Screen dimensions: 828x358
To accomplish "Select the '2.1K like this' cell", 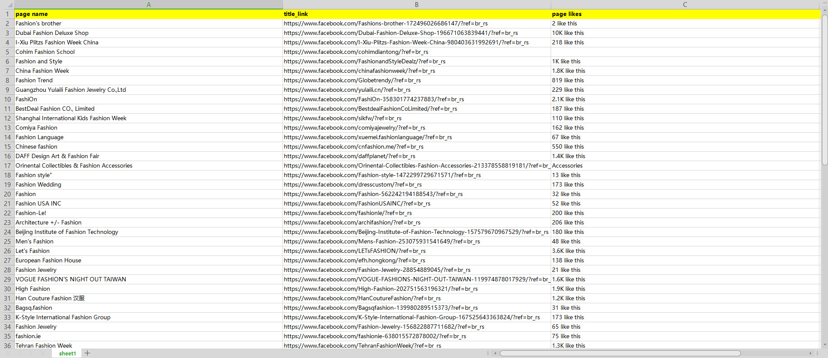I will point(685,100).
